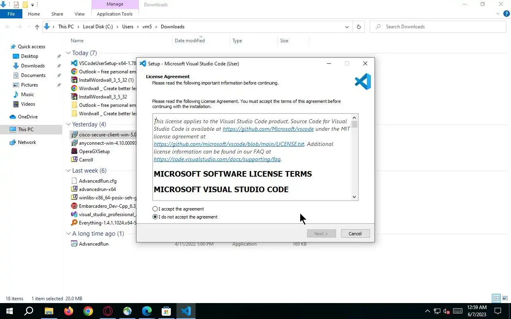Viewport: 511px width, 319px height.
Task: Switch to the Share ribbon tab
Action: pyautogui.click(x=57, y=14)
